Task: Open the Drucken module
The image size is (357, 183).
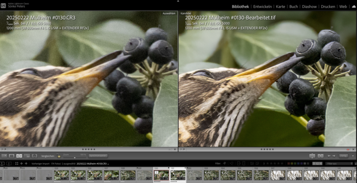Action: [328, 6]
